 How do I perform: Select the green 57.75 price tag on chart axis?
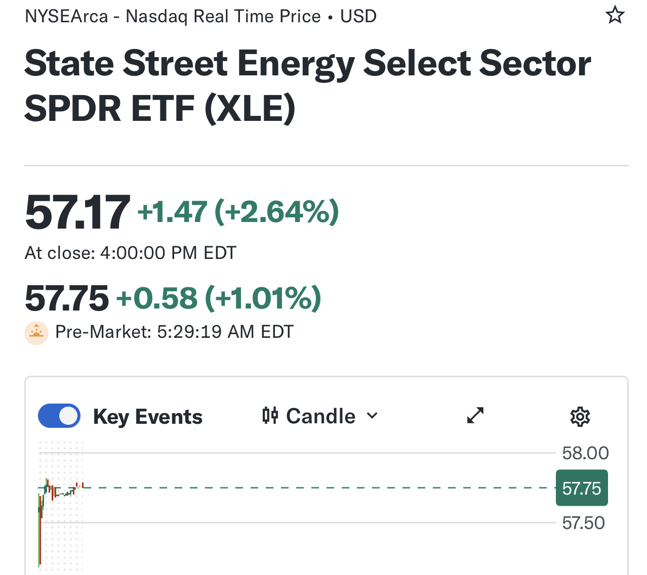pyautogui.click(x=582, y=488)
